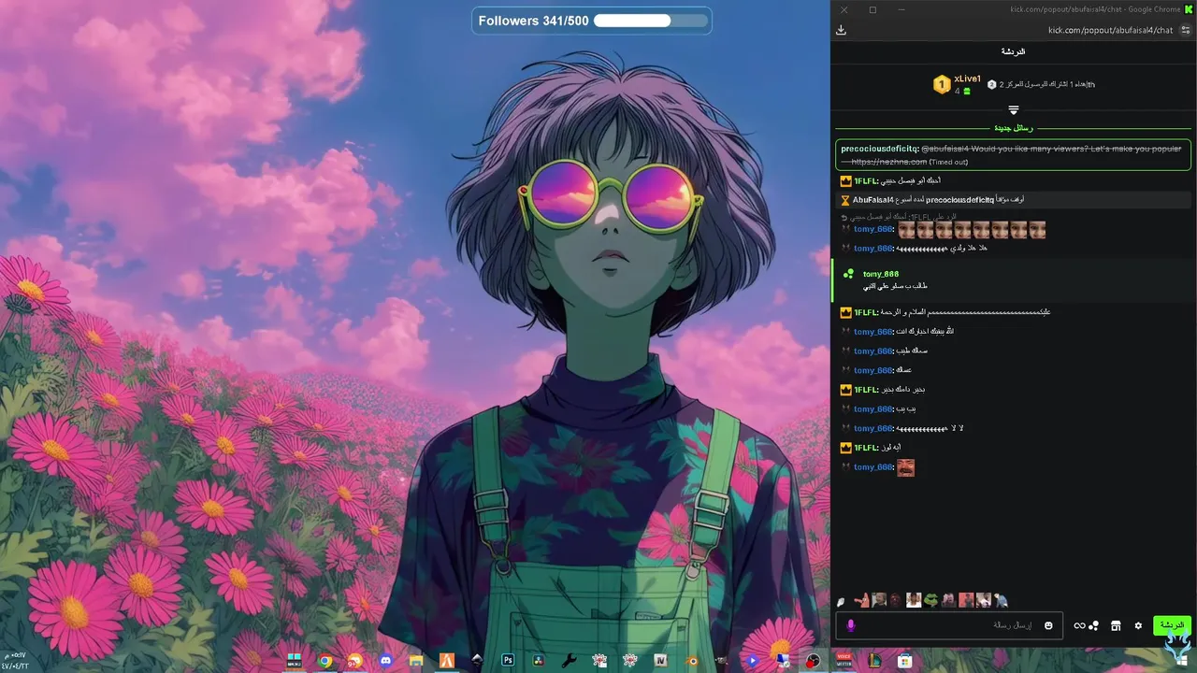Viewport: 1197px width, 673px height.
Task: Click the precociousdeficitq username in the timed-out message
Action: click(877, 149)
